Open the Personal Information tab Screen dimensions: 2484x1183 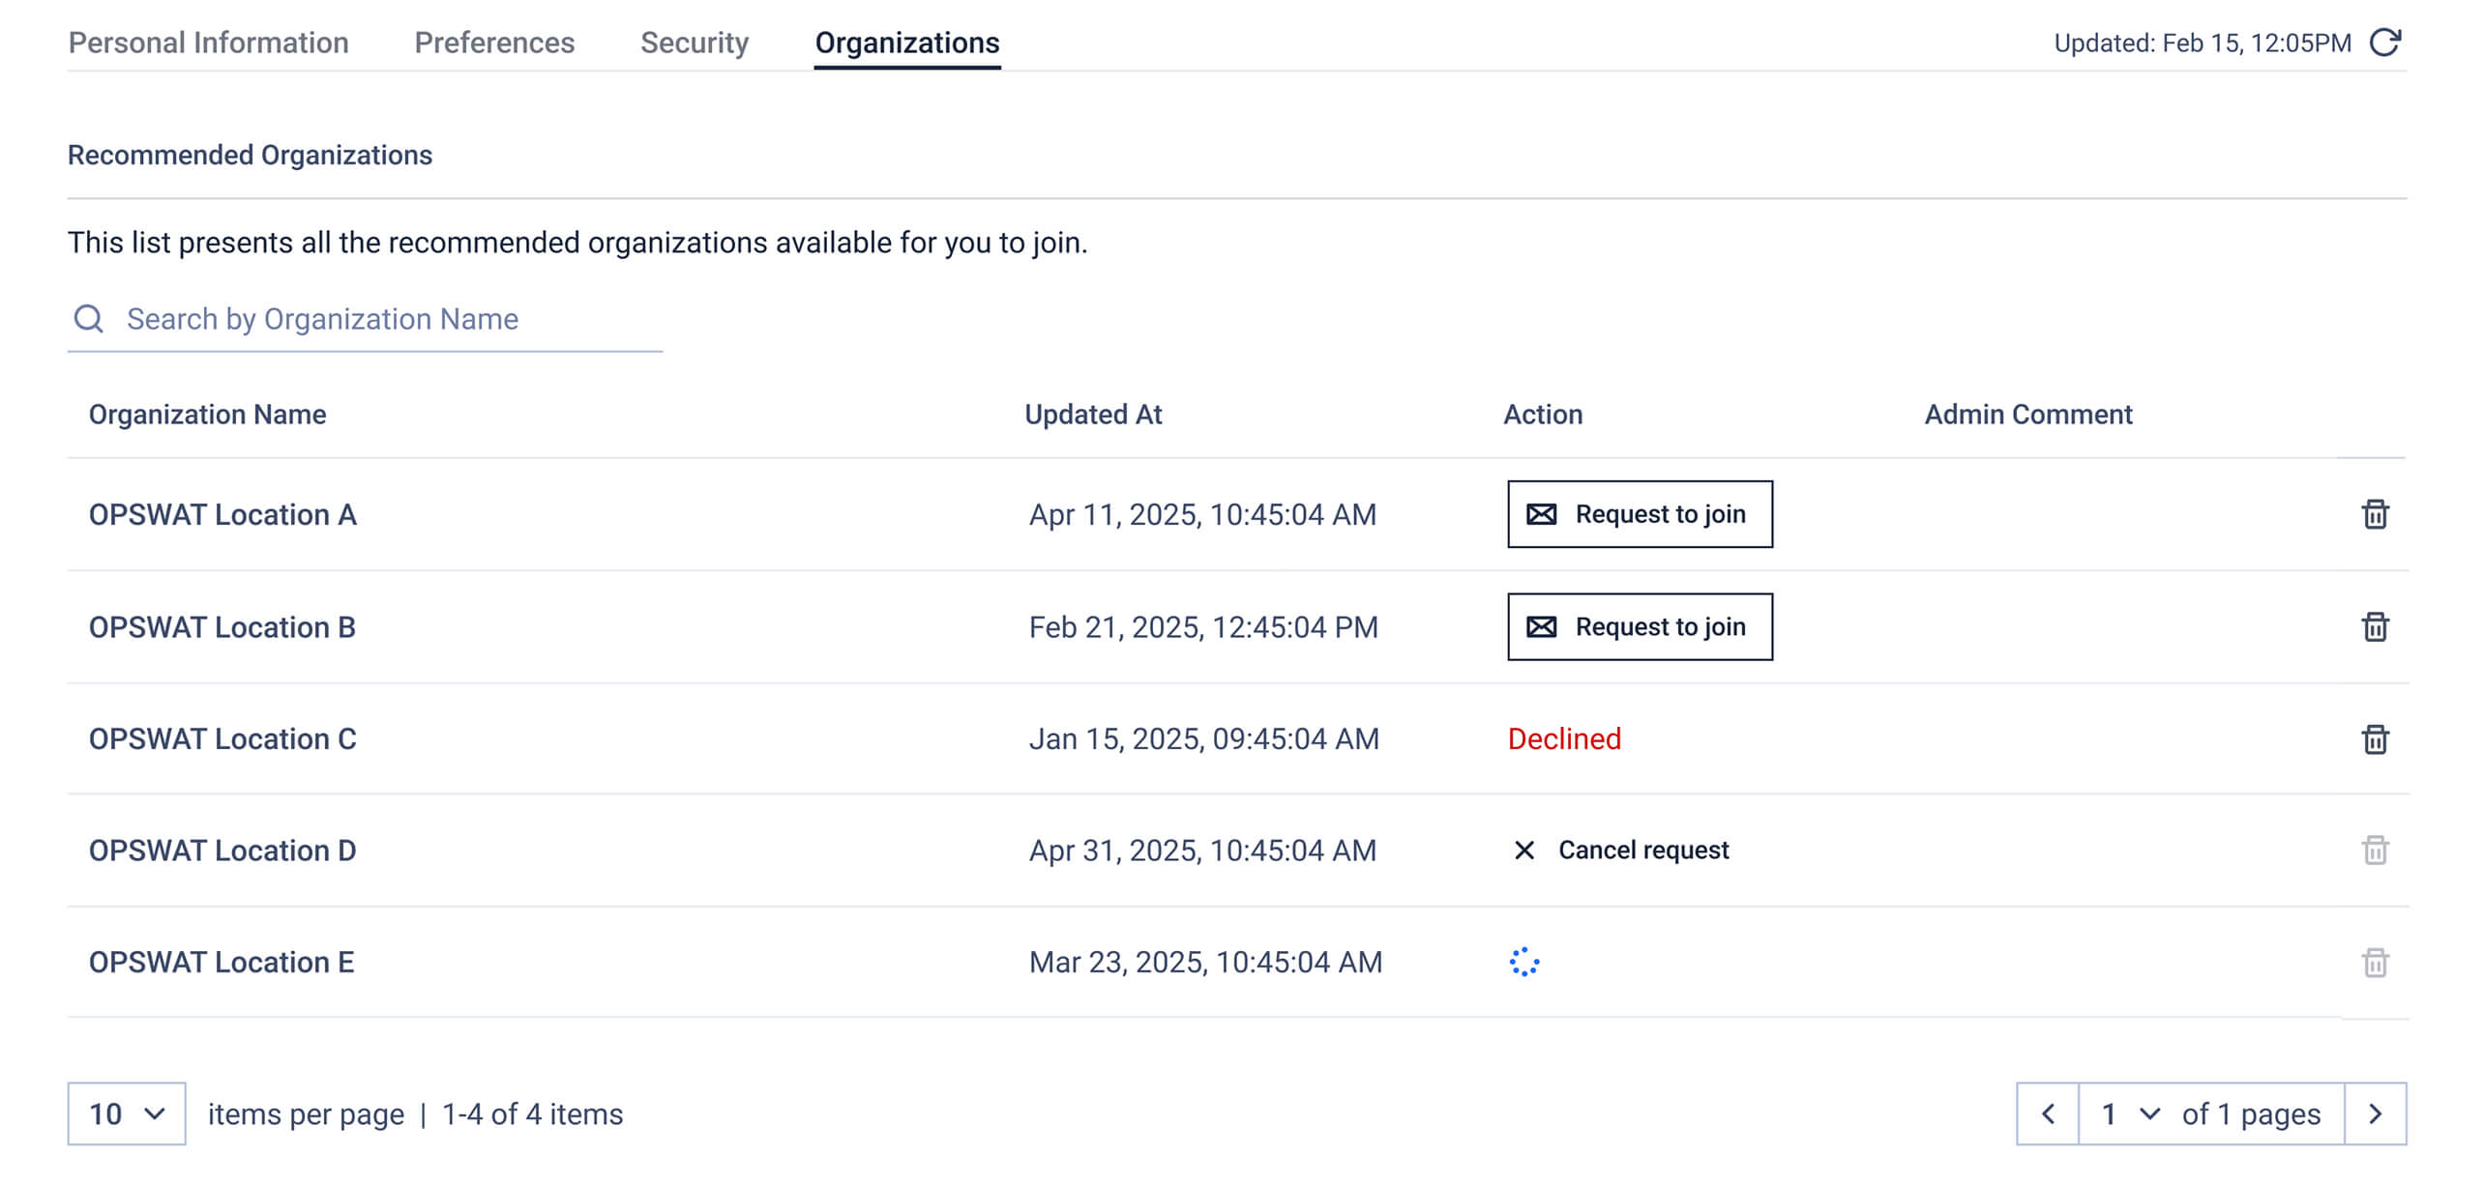pyautogui.click(x=208, y=43)
